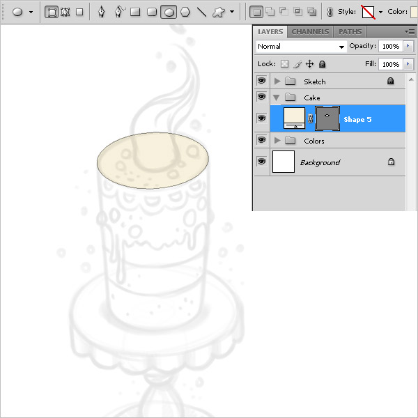Open the Layers panel menu
Image resolution: width=418 pixels, height=418 pixels.
coord(410,32)
